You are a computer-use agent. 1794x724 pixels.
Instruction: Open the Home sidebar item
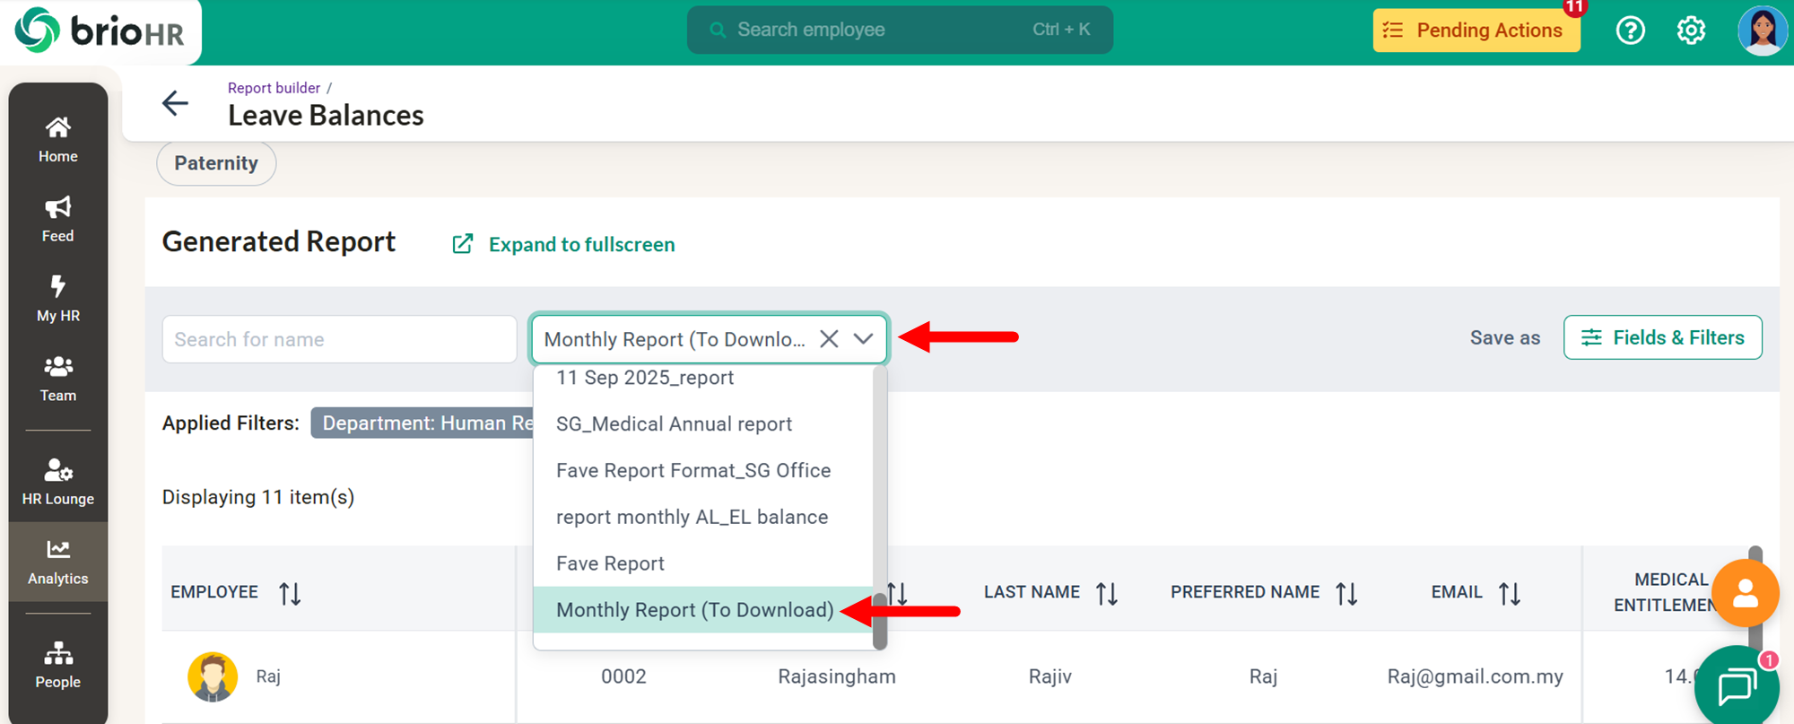[58, 139]
